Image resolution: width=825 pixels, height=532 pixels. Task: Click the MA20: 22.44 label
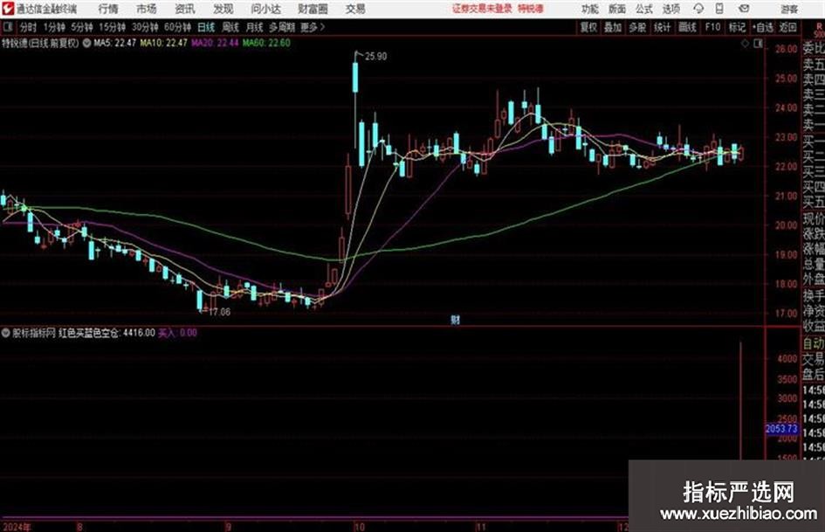215,43
